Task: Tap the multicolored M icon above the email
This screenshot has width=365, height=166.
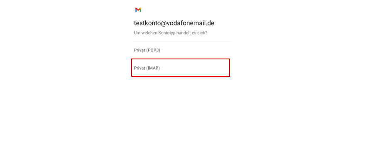Action: click(x=138, y=10)
